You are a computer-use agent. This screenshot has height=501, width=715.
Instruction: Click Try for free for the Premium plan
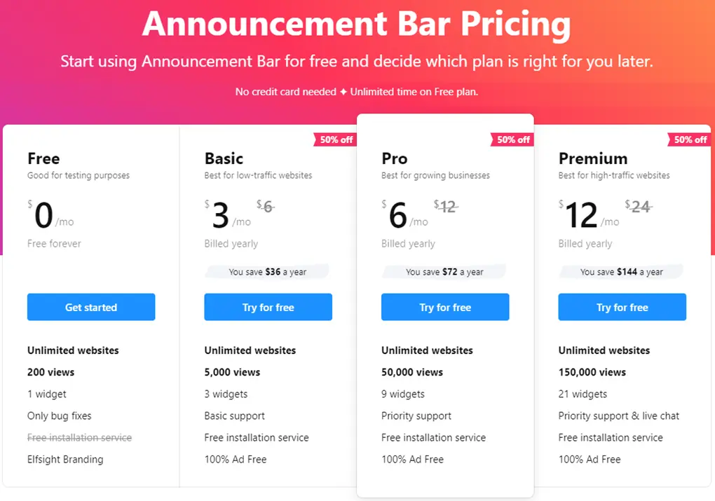(x=622, y=307)
